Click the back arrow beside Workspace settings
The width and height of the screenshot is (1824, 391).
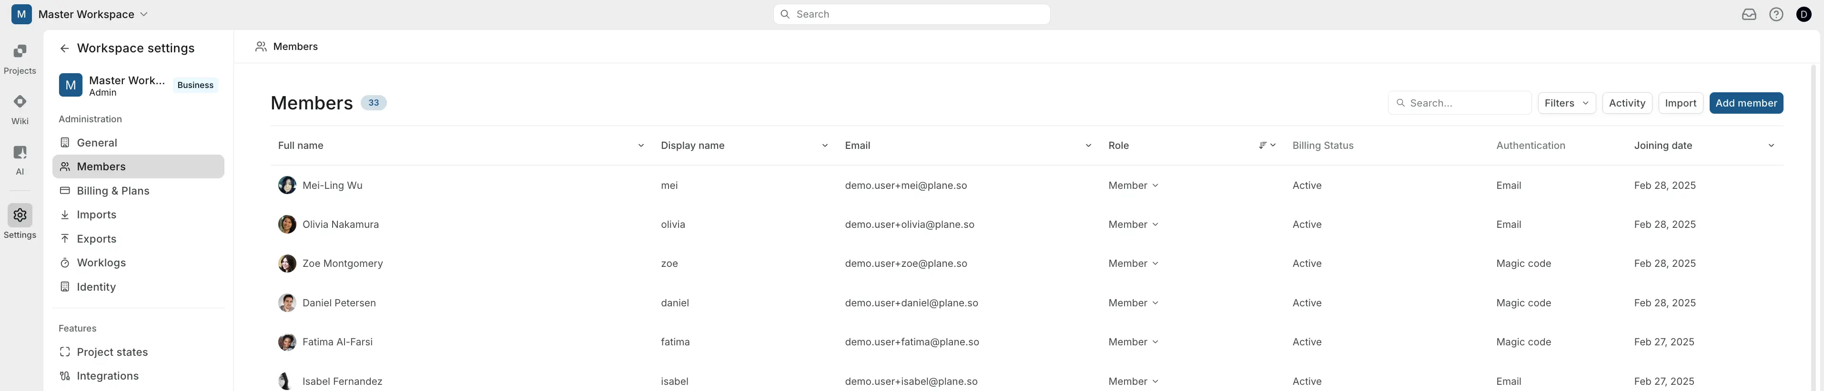[x=64, y=48]
